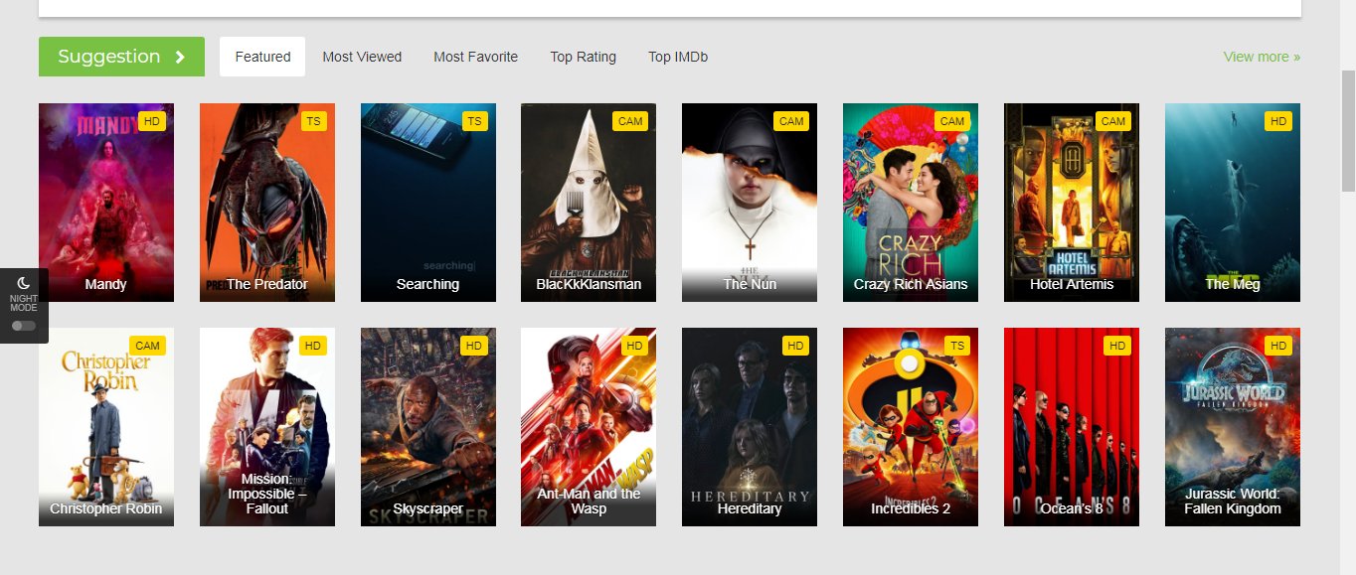Click the HD badge on Mandy
This screenshot has height=575, width=1356.
click(x=152, y=121)
